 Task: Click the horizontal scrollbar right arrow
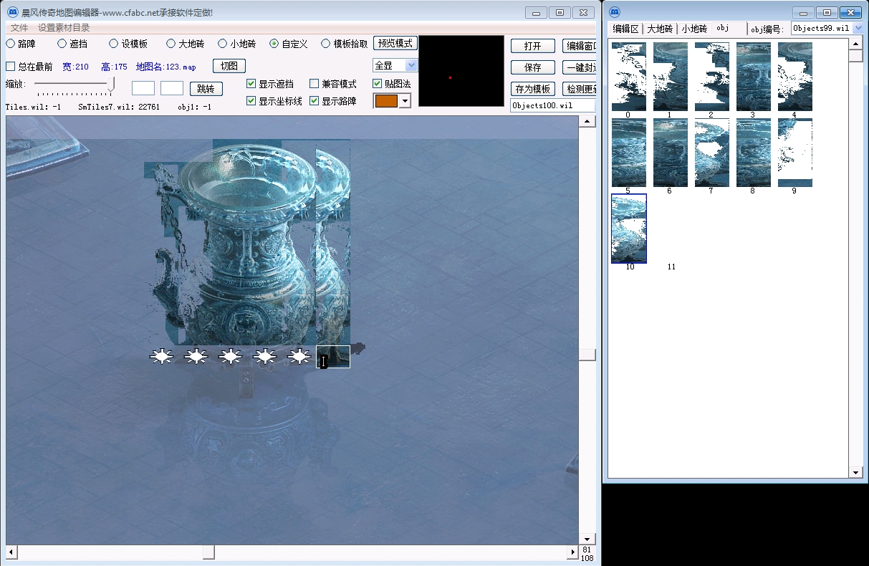(572, 552)
